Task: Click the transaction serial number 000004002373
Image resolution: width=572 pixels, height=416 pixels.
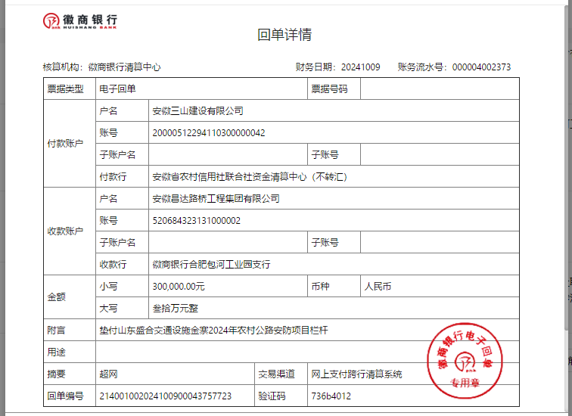Action: coord(481,67)
